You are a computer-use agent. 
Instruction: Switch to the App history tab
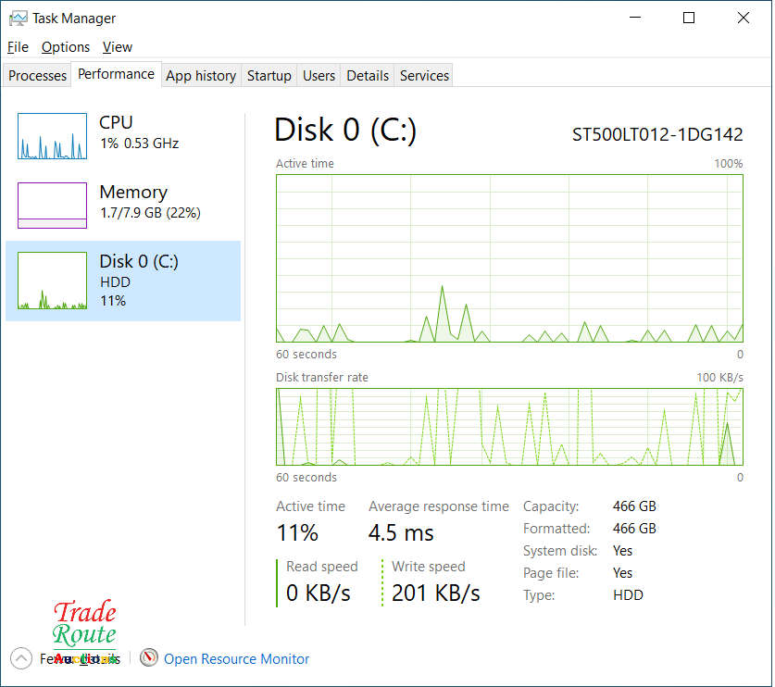pos(201,76)
